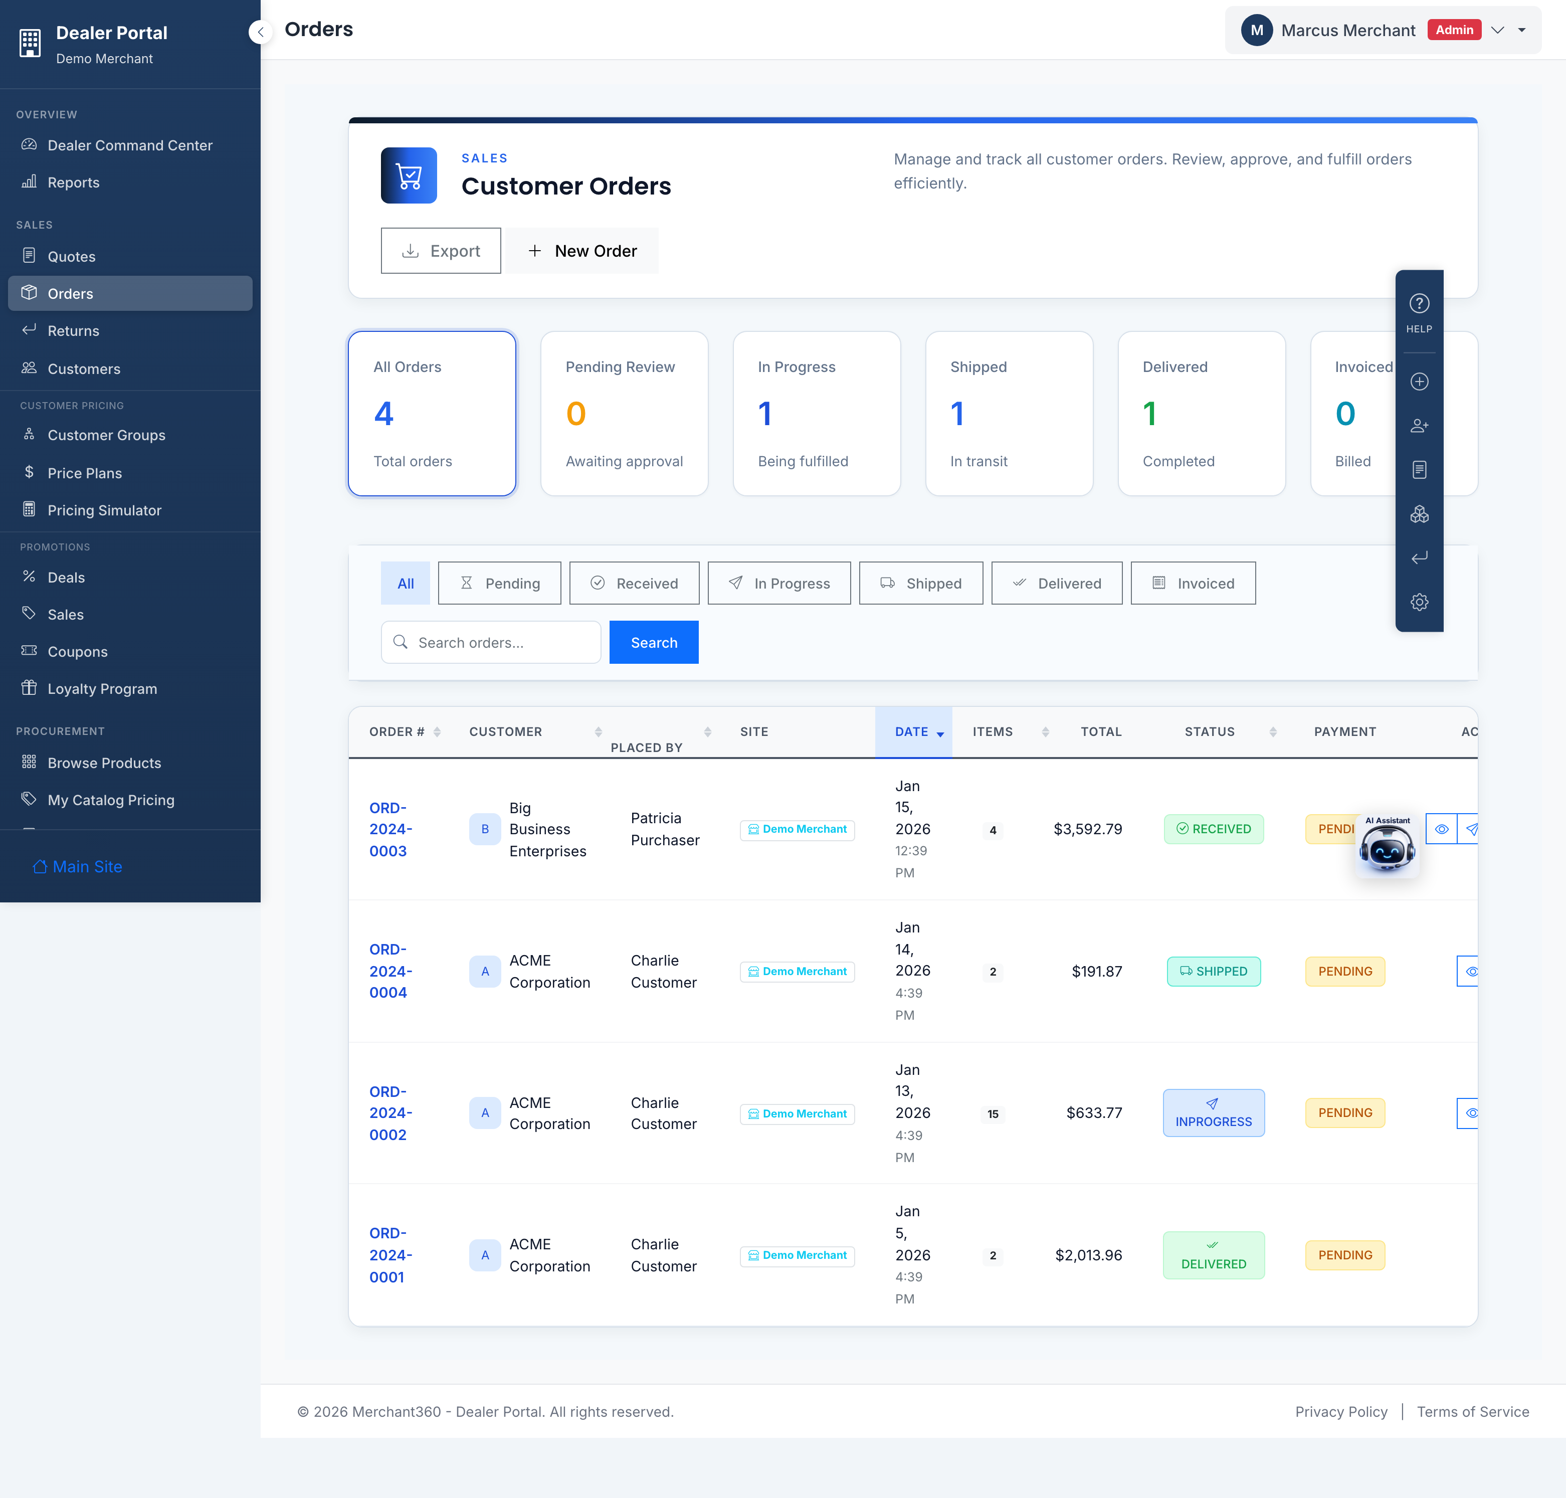The width and height of the screenshot is (1566, 1498).
Task: Click the shopping cart Customer Orders icon
Action: click(409, 175)
